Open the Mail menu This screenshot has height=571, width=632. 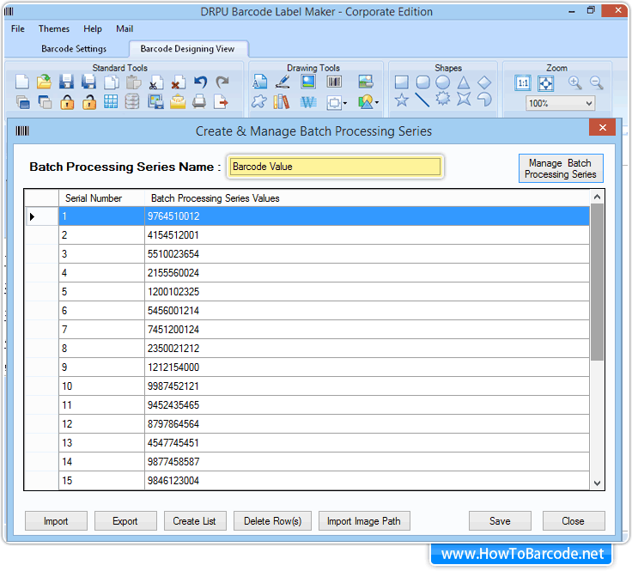point(125,28)
